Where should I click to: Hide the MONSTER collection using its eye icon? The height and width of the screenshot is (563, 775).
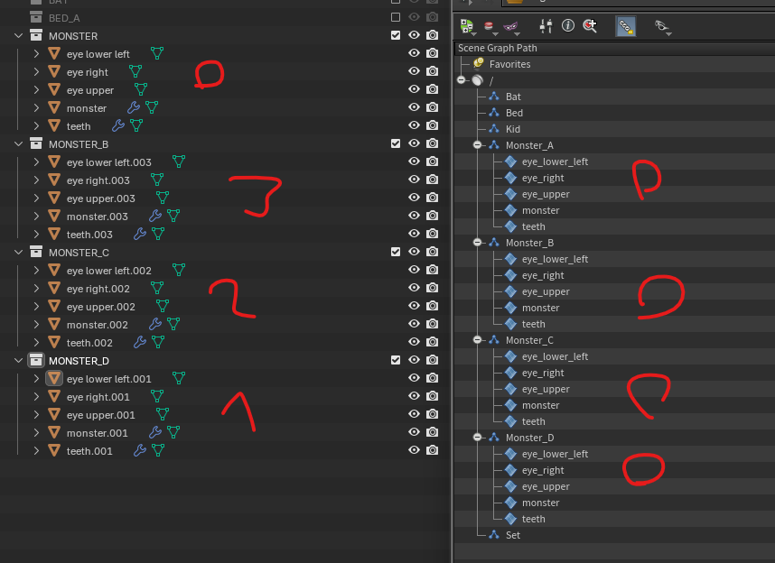tap(415, 35)
